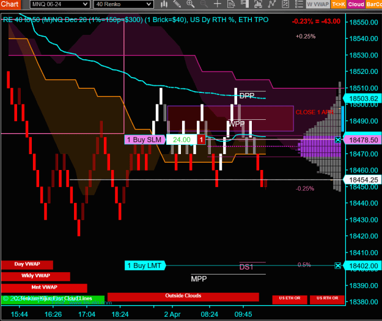The height and width of the screenshot is (321, 382).
Task: Click the 18:24 time axis label
Action: click(x=120, y=314)
